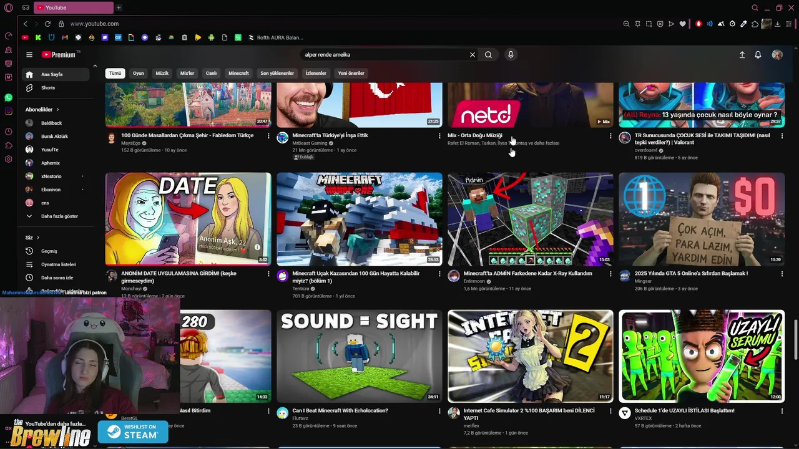Select the Yeni öneriler chip
Image resolution: width=799 pixels, height=449 pixels.
(351, 73)
